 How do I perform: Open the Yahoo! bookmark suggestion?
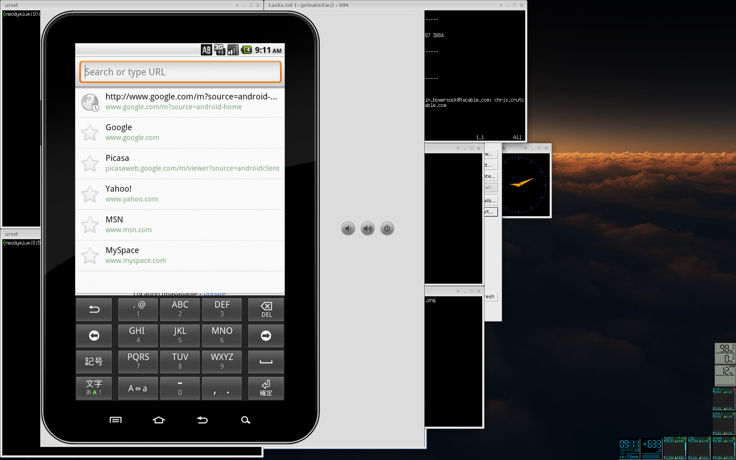tap(180, 194)
